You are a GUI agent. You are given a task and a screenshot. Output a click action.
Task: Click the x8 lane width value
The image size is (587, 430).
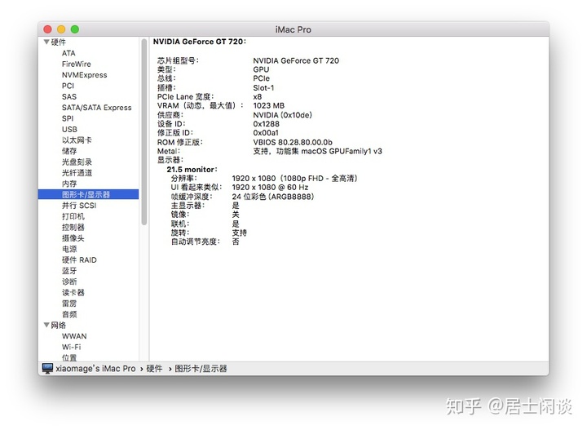click(257, 96)
